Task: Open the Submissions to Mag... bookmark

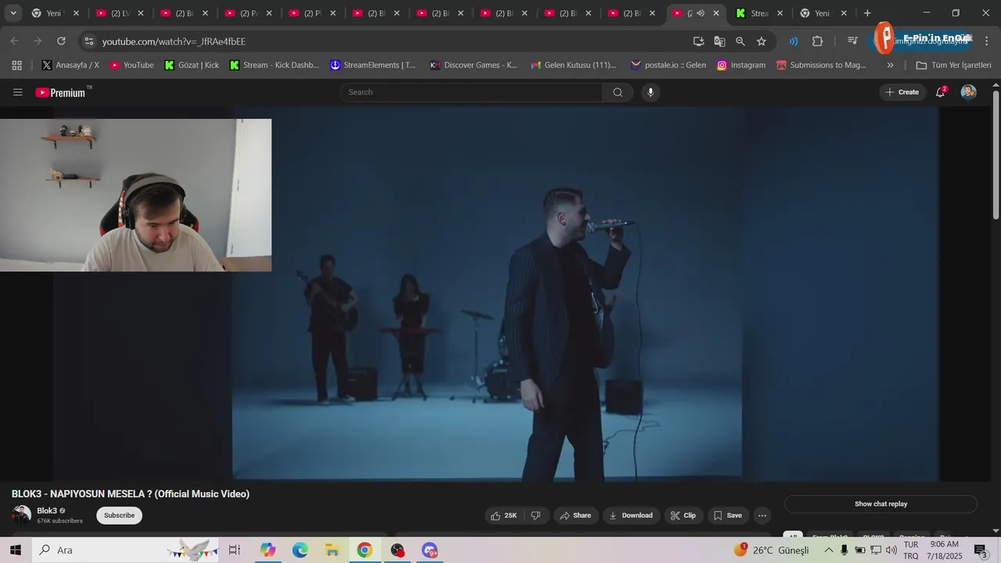Action: tap(821, 65)
